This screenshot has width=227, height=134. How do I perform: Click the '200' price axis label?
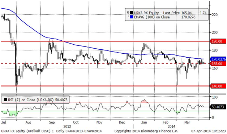tap(215, 32)
